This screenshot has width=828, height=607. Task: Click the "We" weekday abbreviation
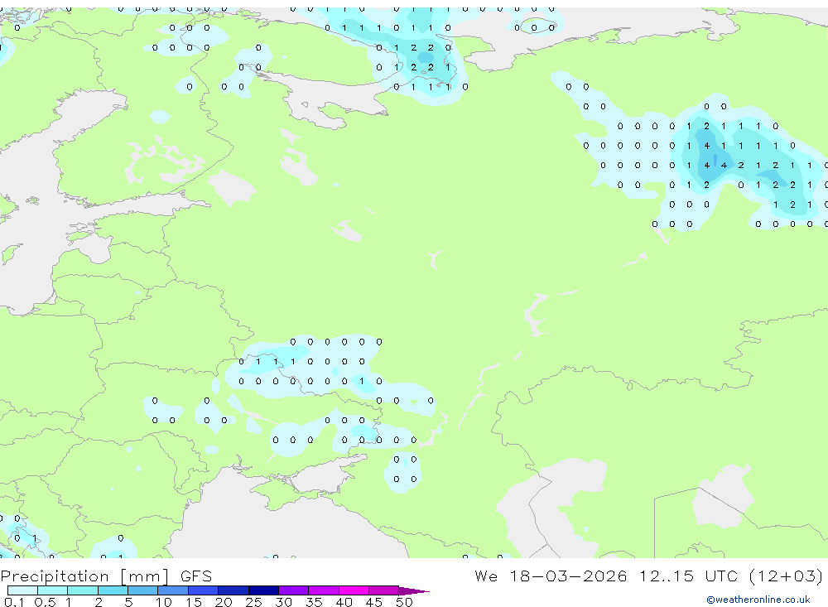click(x=486, y=576)
